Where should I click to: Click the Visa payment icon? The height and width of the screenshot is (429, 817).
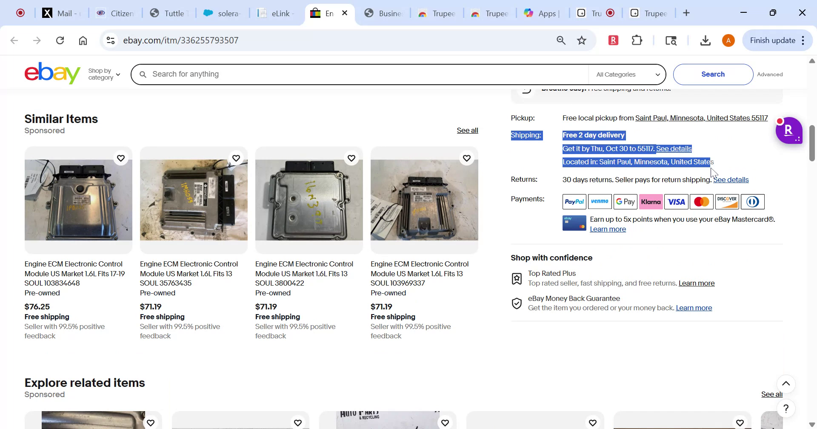676,201
